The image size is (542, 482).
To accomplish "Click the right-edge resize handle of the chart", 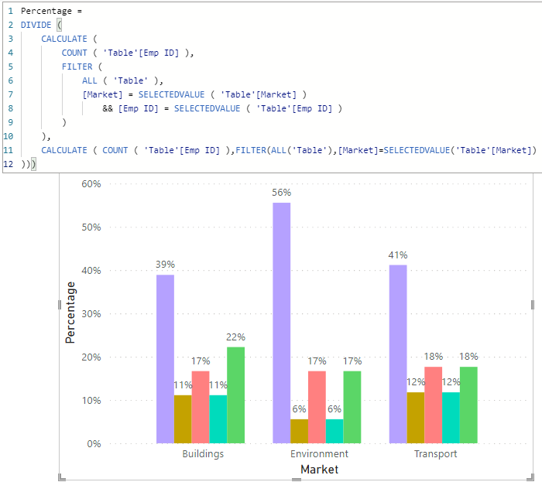I will point(533,305).
